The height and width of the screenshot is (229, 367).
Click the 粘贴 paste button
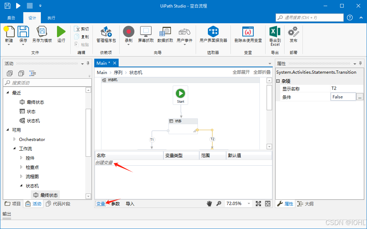pos(81,44)
